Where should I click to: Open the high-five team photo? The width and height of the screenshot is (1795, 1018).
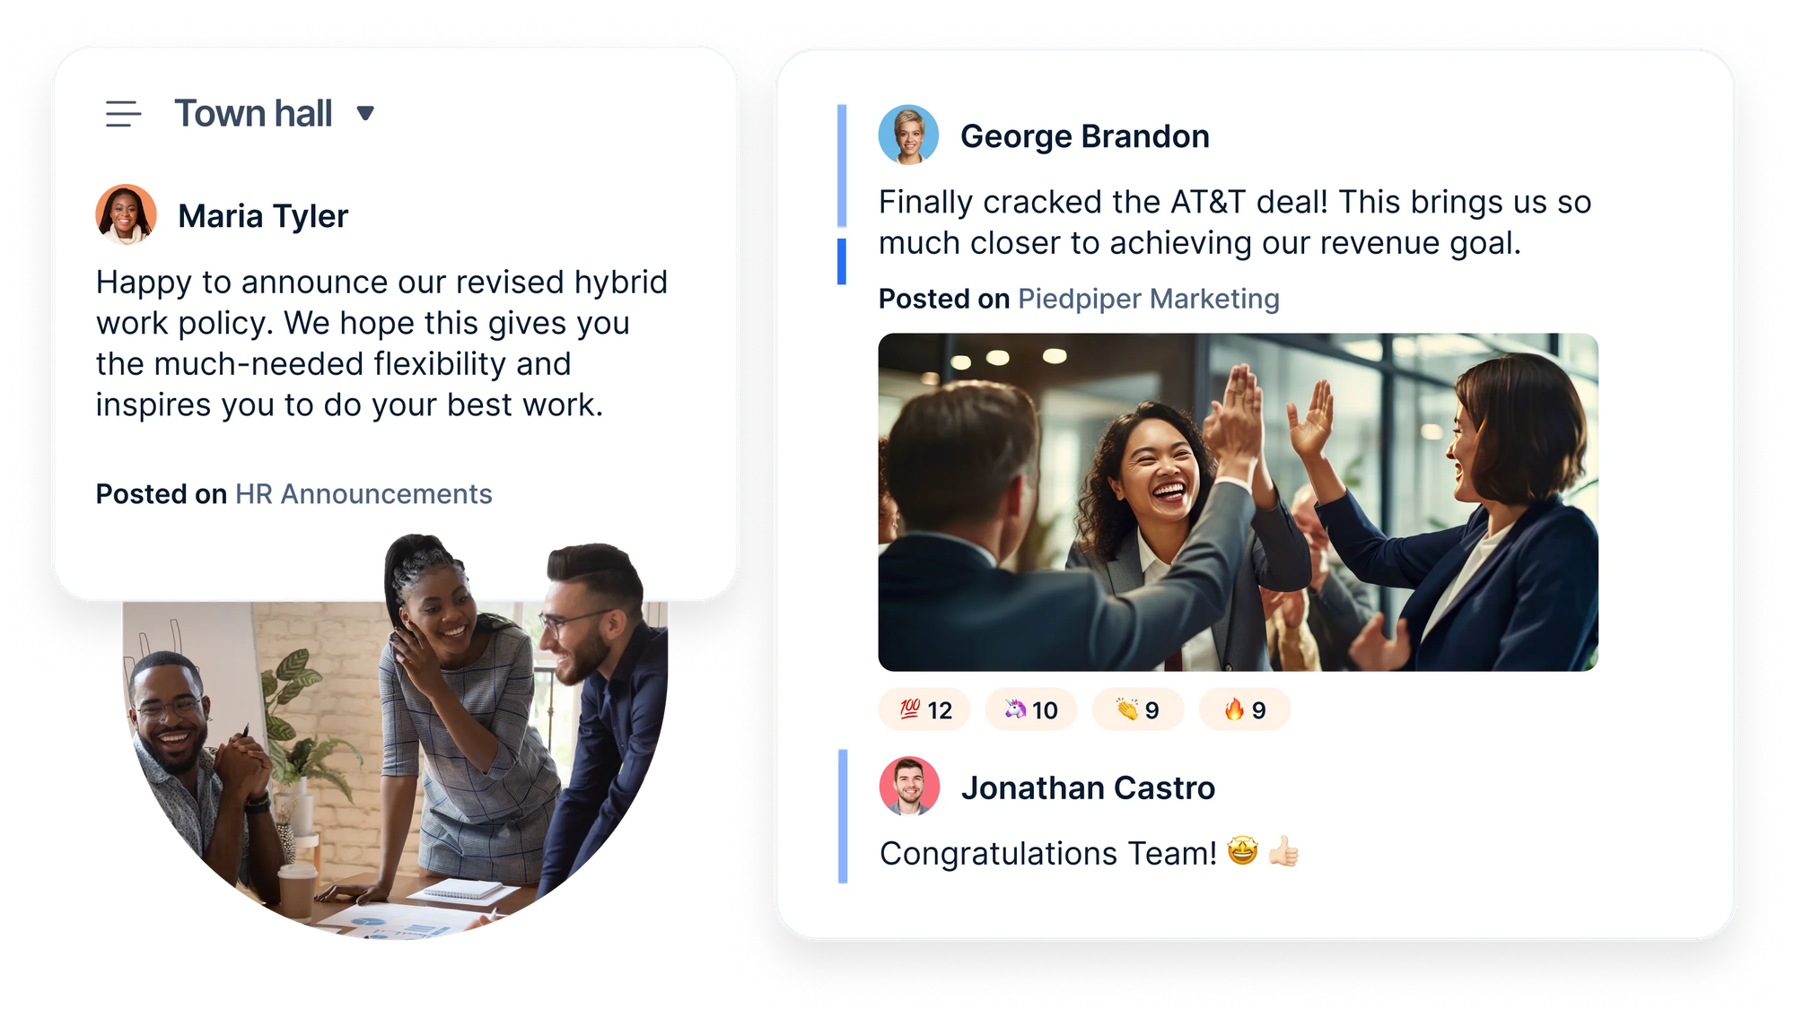point(1238,502)
